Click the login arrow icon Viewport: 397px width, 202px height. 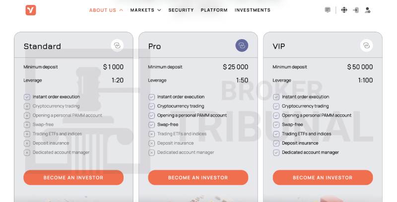[x=355, y=10]
